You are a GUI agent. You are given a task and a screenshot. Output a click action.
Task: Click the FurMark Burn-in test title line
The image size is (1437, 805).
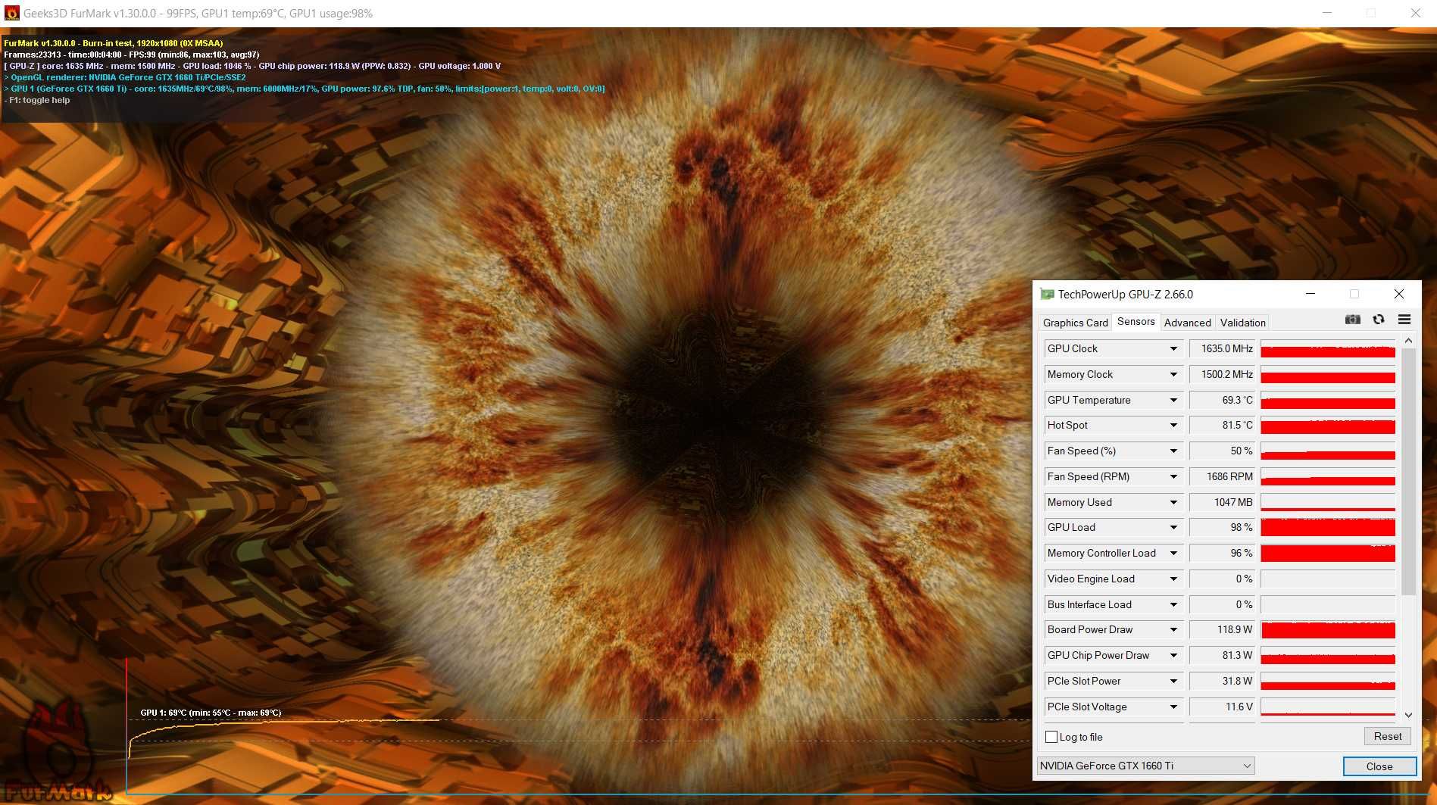[114, 43]
